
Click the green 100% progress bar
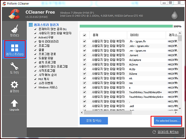(x=126, y=26)
